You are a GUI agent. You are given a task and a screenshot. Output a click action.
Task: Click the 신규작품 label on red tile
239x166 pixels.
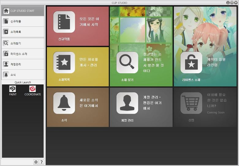coord(64,39)
